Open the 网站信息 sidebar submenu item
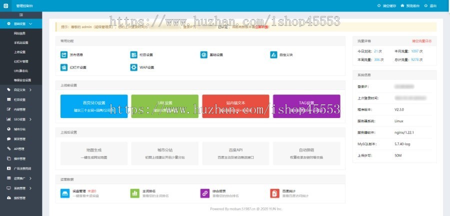450x216 pixels. [21, 33]
